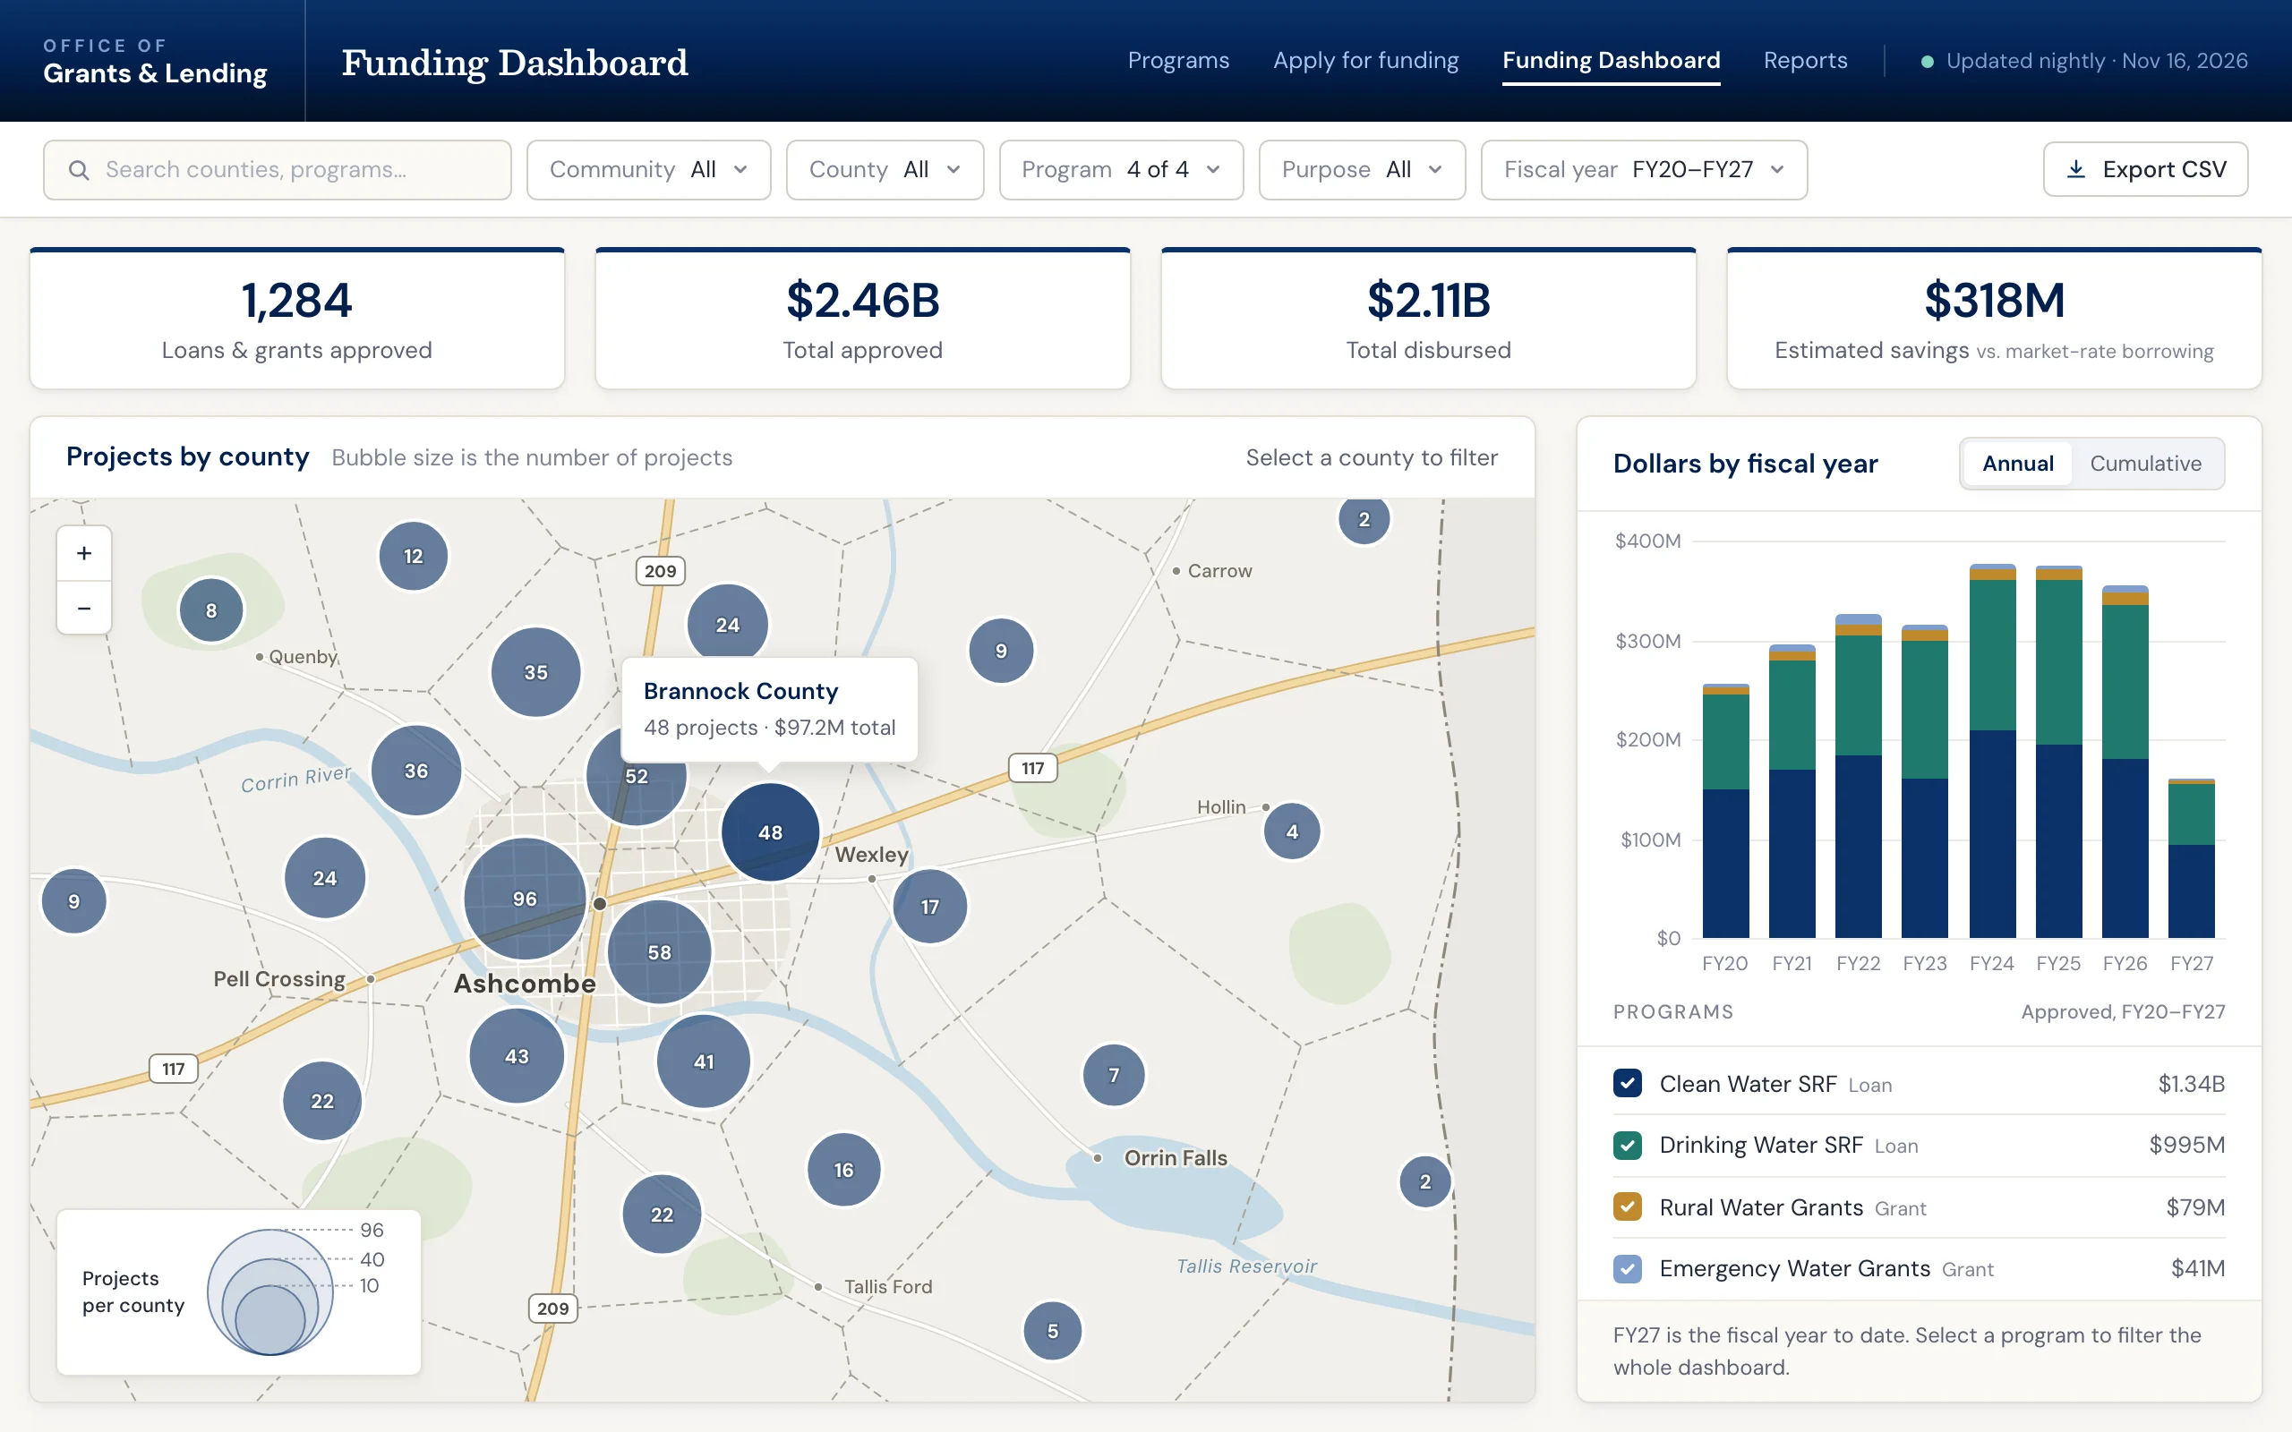
Task: Click the download icon in Export CSV
Action: [x=2075, y=169]
